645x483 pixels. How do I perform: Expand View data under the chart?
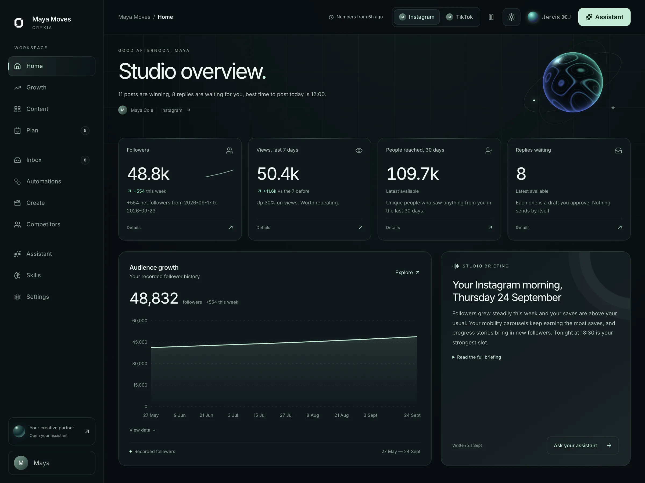142,430
